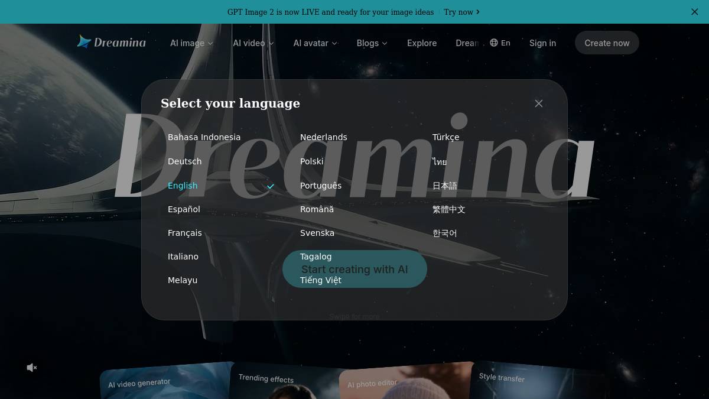The image size is (709, 399).
Task: Expand the AI avatar dropdown menu
Action: [315, 43]
